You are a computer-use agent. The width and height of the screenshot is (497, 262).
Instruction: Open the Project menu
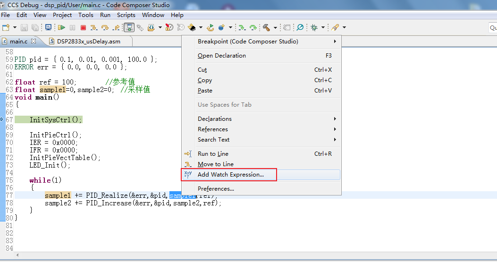click(x=62, y=15)
